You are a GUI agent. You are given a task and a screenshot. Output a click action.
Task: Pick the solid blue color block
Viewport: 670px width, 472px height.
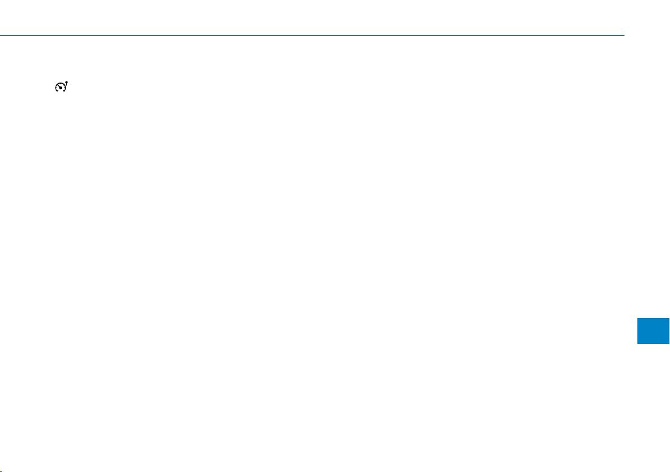tap(653, 330)
